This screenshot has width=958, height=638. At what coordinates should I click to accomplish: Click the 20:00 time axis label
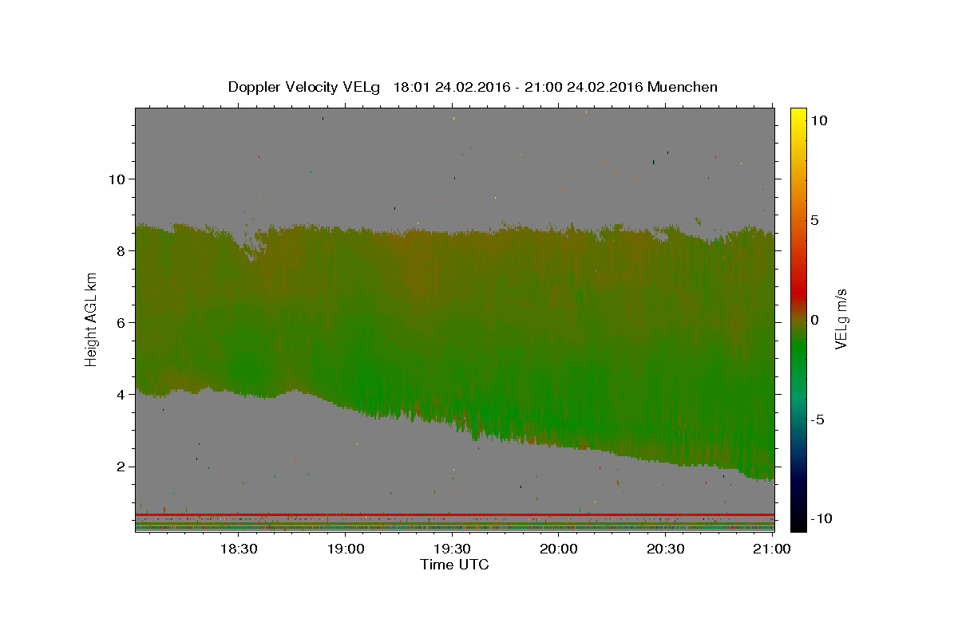click(x=559, y=549)
